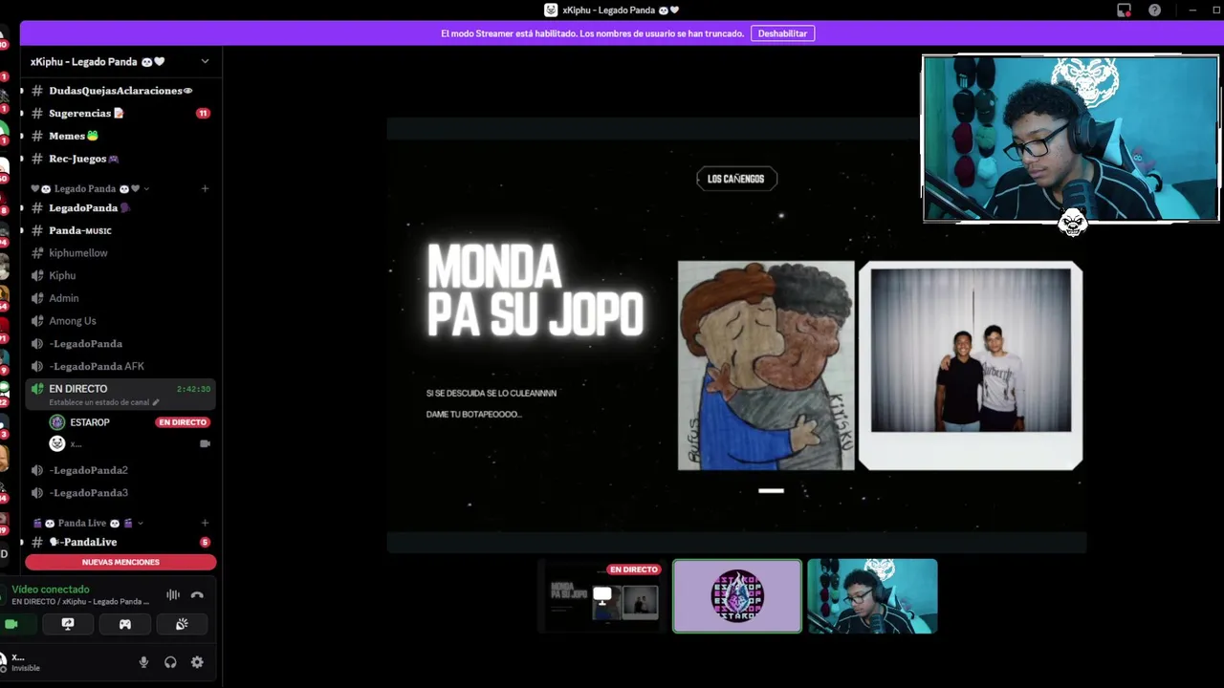Click the Nuevas Menciones button

120,562
